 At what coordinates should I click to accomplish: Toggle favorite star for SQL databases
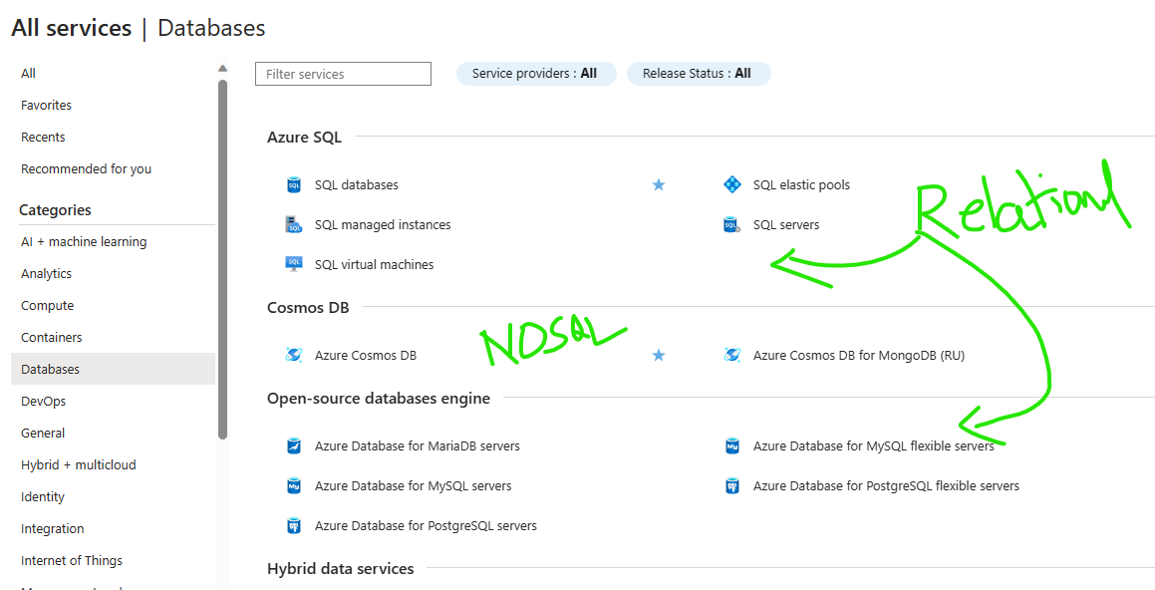[659, 185]
